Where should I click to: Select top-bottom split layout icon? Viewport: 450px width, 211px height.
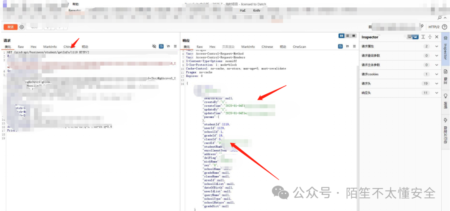(347, 36)
